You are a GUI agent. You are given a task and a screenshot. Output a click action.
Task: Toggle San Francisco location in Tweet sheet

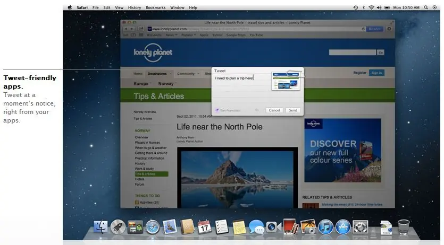pyautogui.click(x=228, y=110)
